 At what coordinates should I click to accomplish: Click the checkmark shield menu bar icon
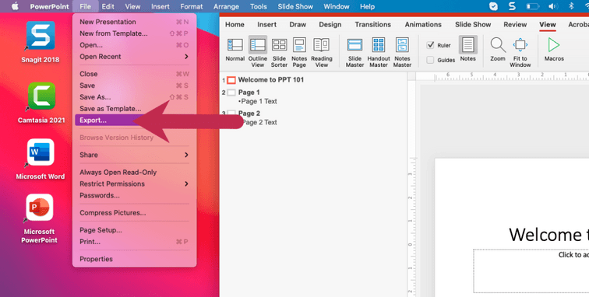[493, 6]
